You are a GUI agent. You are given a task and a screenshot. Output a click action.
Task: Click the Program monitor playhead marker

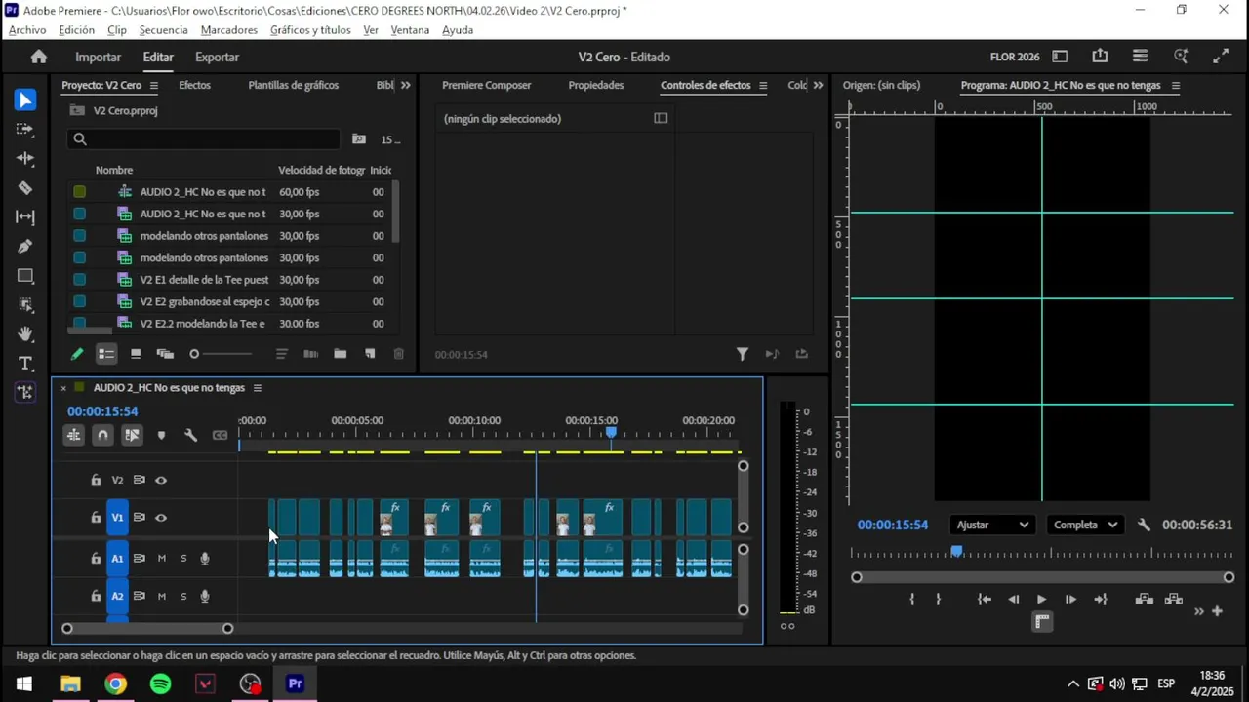coord(957,551)
